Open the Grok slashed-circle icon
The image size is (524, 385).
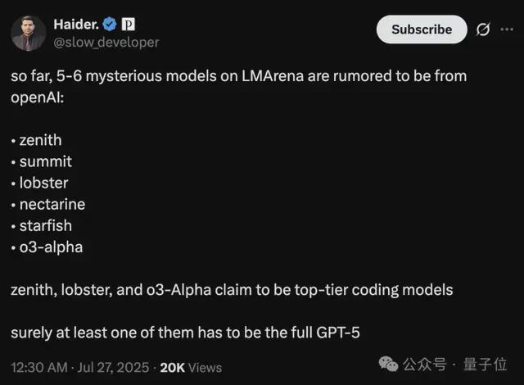coord(483,29)
